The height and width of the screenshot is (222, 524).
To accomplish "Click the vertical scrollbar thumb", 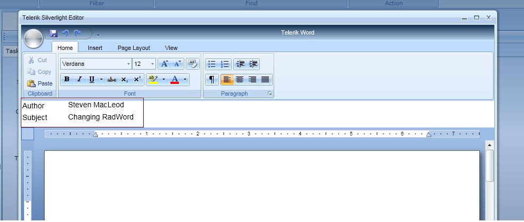I will [489, 166].
